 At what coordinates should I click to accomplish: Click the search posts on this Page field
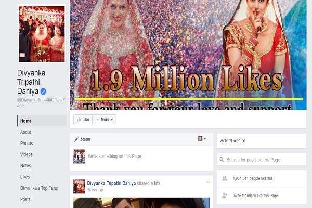tap(263, 160)
